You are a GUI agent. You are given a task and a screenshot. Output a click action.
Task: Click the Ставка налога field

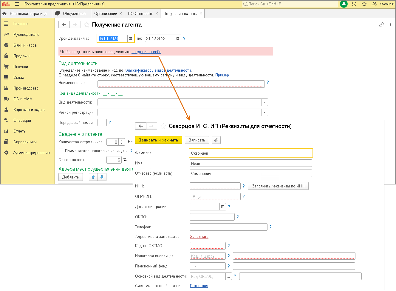point(114,160)
